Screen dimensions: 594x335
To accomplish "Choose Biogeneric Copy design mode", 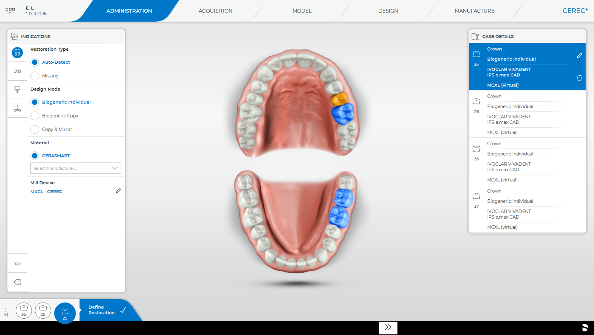I will [35, 116].
